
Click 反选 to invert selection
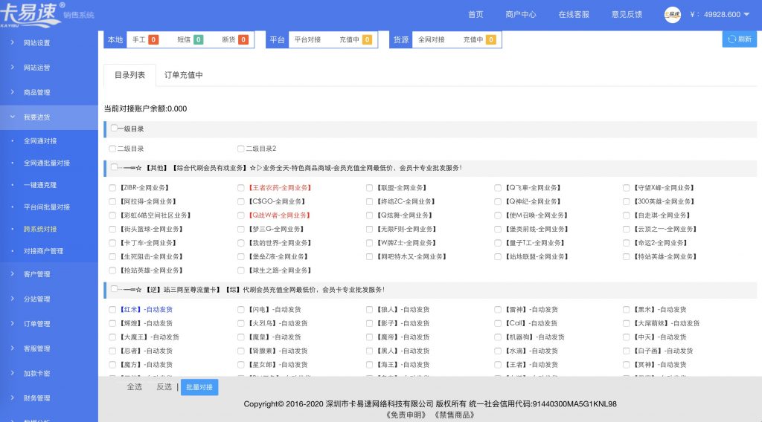coord(164,386)
